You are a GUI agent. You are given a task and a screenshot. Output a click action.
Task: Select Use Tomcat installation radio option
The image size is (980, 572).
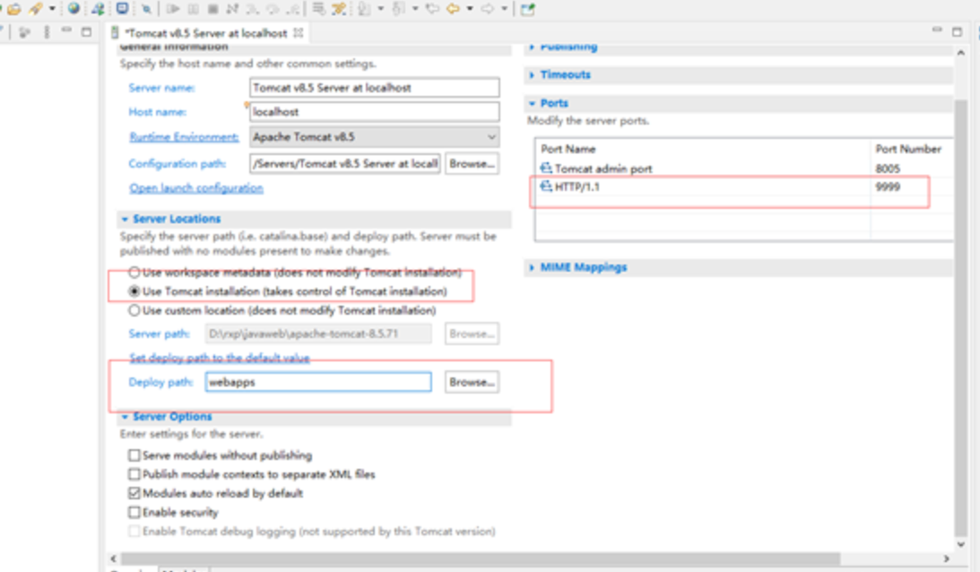[x=134, y=291]
